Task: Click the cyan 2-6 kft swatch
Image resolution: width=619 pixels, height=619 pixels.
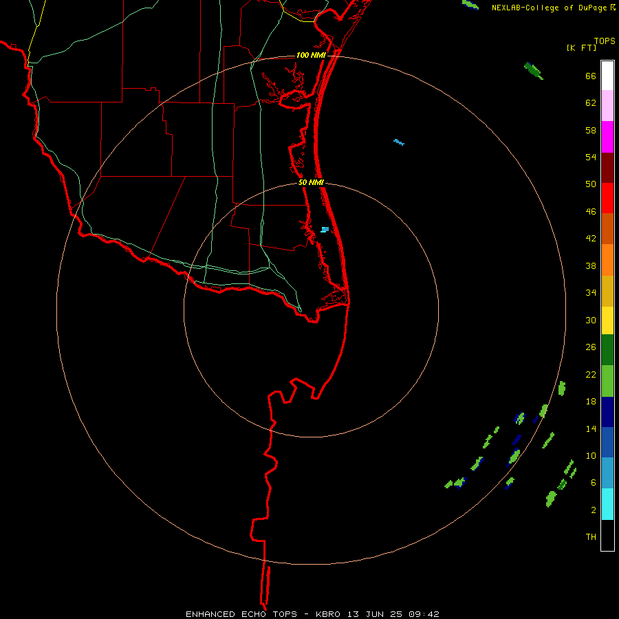Action: [607, 504]
